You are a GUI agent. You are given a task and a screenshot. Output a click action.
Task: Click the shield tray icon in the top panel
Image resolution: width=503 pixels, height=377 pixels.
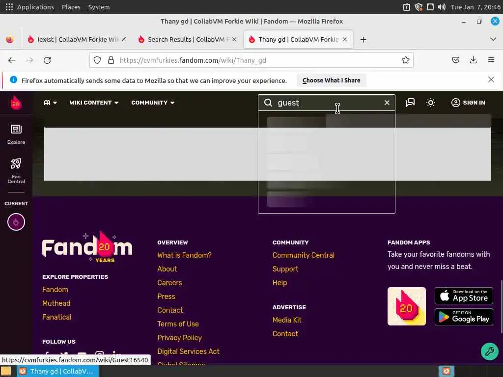[419, 7]
